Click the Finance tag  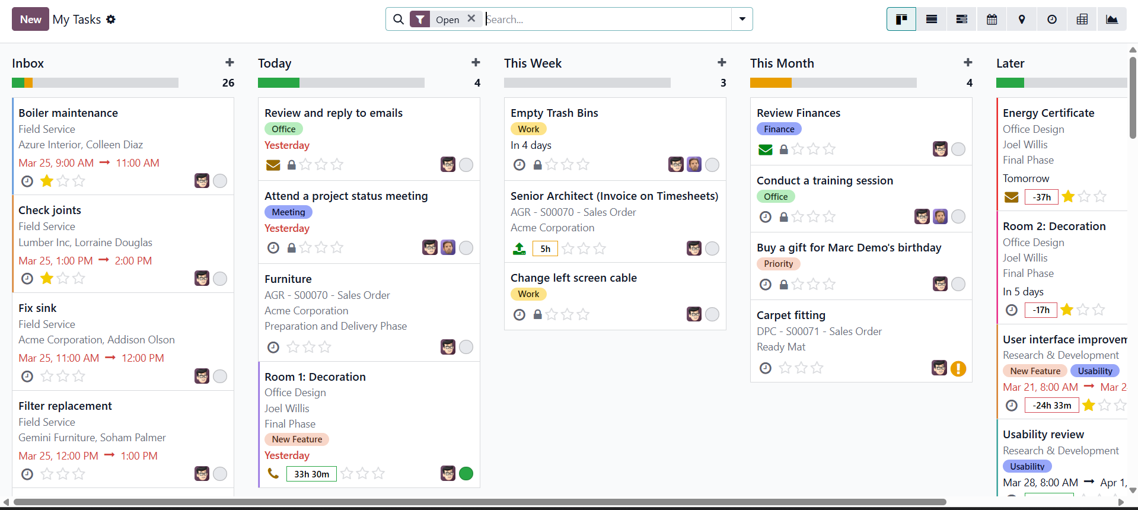click(779, 129)
